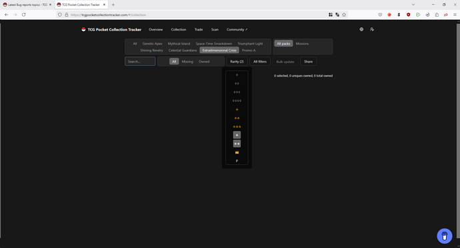Open the Collection page
The width and height of the screenshot is (460, 248).
point(179,29)
